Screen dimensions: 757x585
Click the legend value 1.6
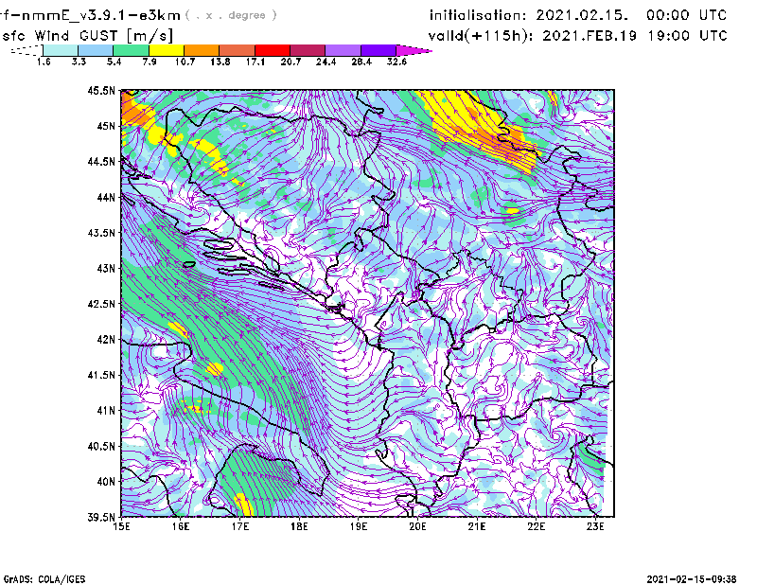click(44, 62)
